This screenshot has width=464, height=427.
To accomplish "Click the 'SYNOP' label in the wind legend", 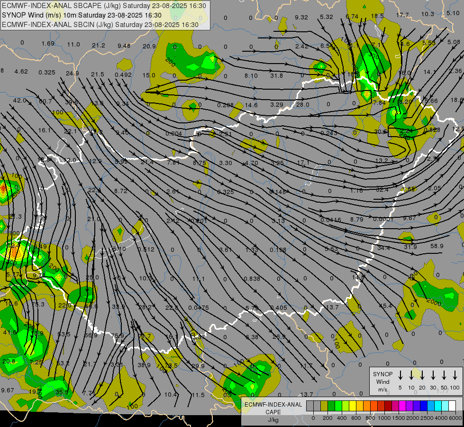I will (x=382, y=374).
